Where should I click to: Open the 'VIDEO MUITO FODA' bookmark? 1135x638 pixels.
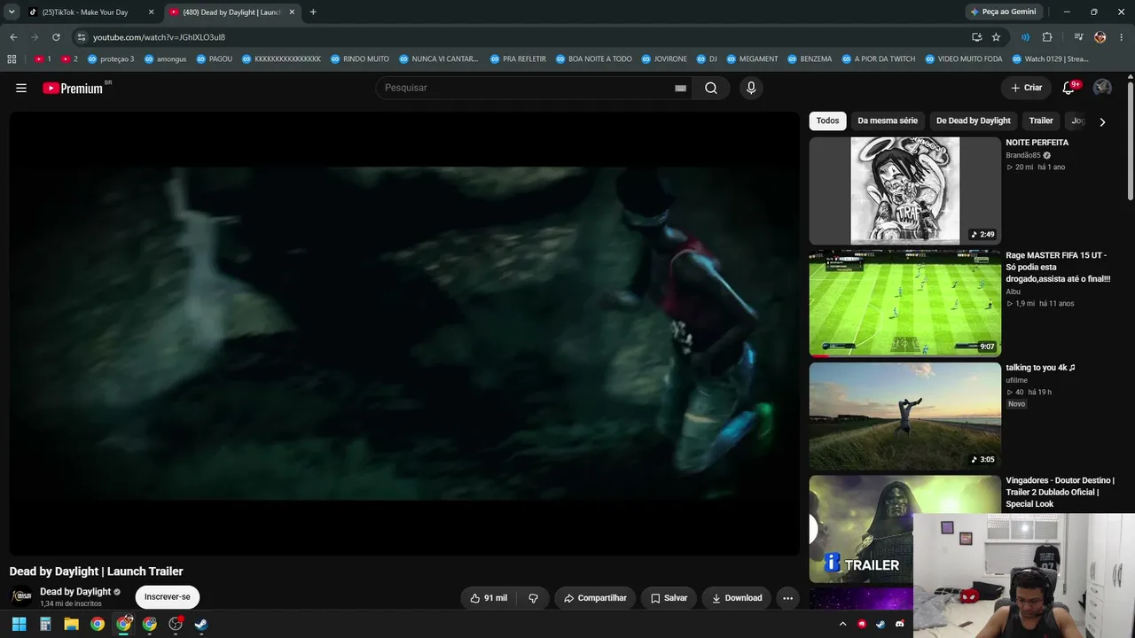coord(963,59)
